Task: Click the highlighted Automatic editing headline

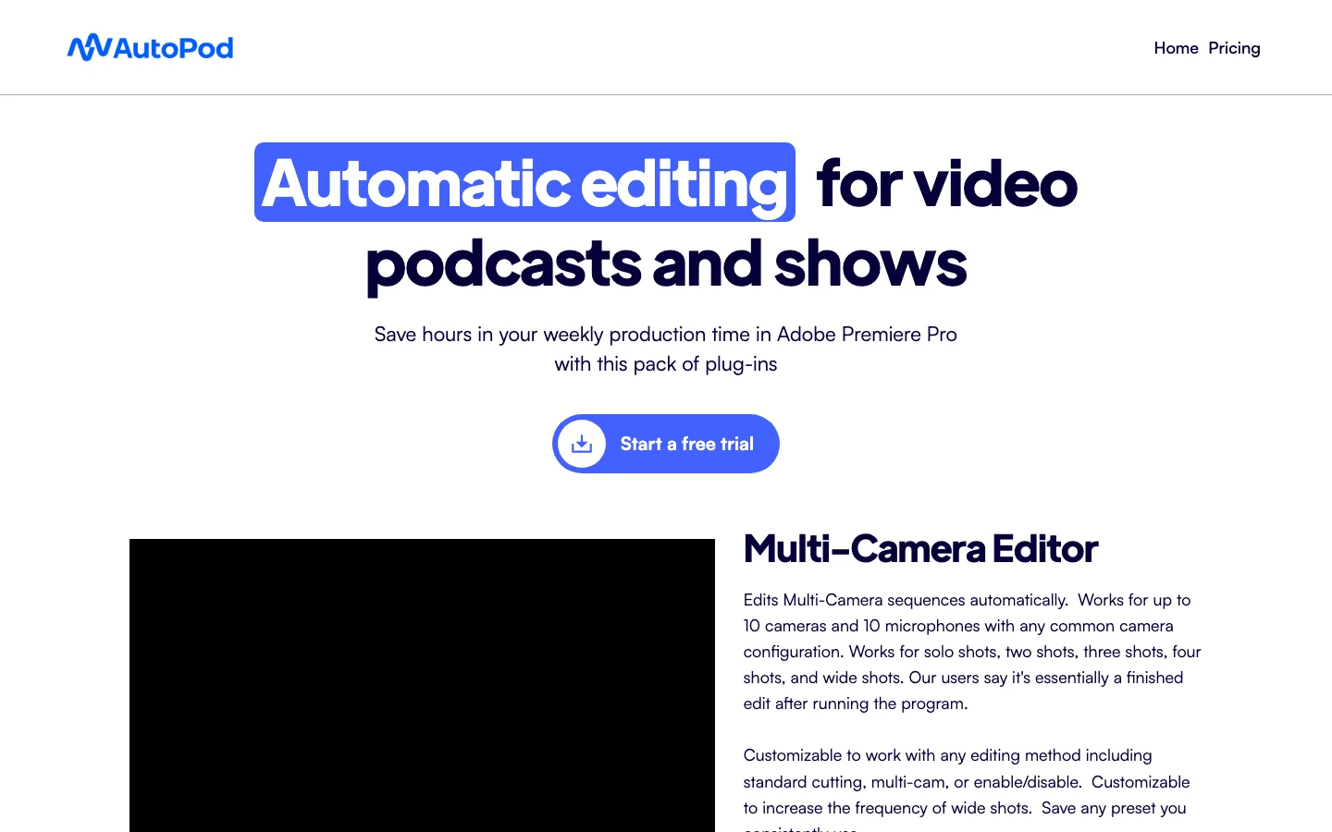Action: [524, 182]
